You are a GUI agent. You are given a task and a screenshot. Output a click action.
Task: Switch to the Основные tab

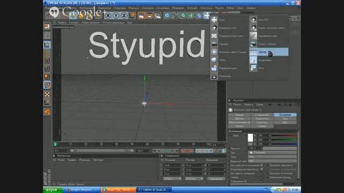pos(285,115)
